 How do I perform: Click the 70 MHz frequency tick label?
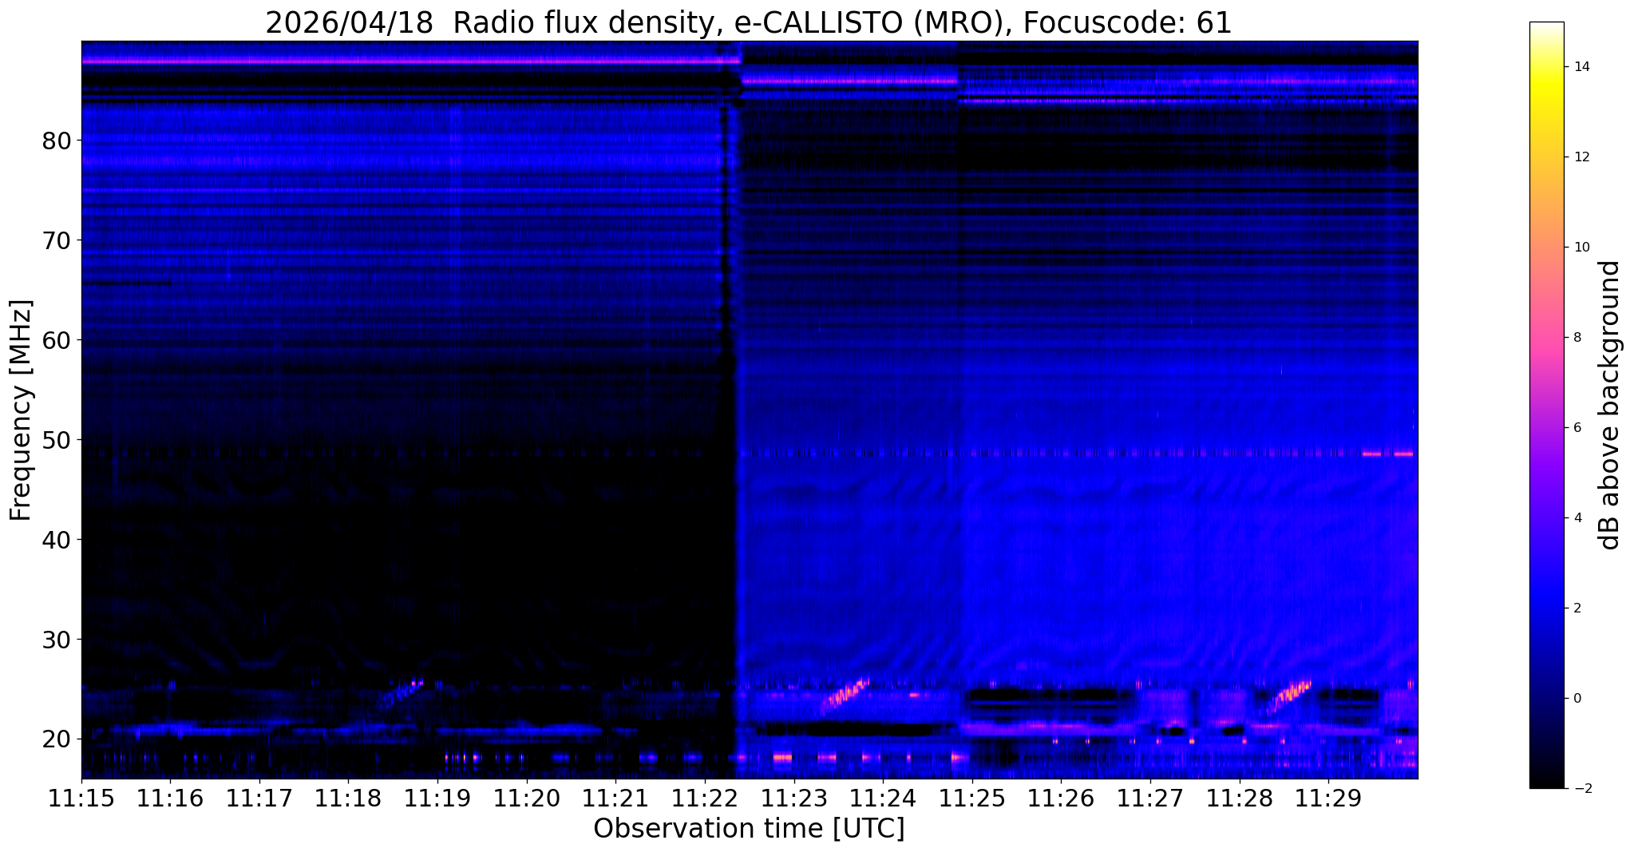(56, 240)
